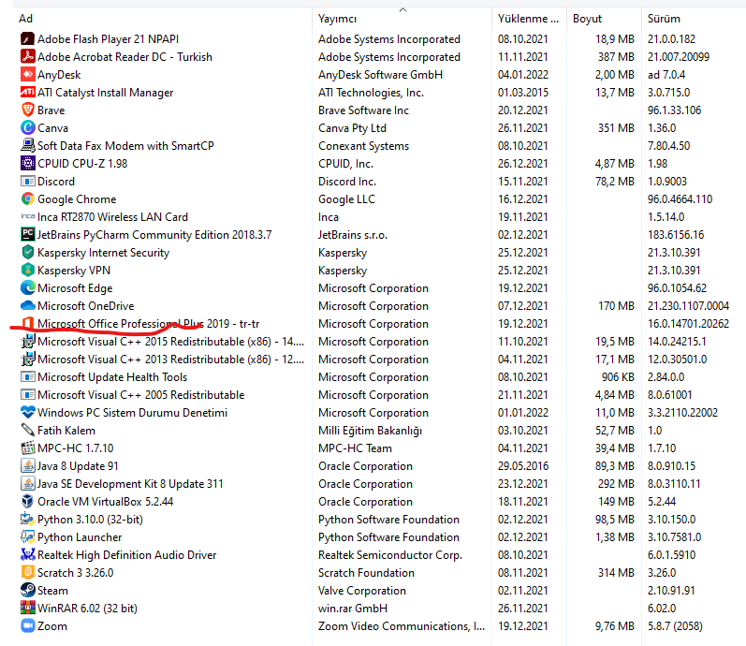
Task: Click size value 906 KB
Action: [x=618, y=377]
